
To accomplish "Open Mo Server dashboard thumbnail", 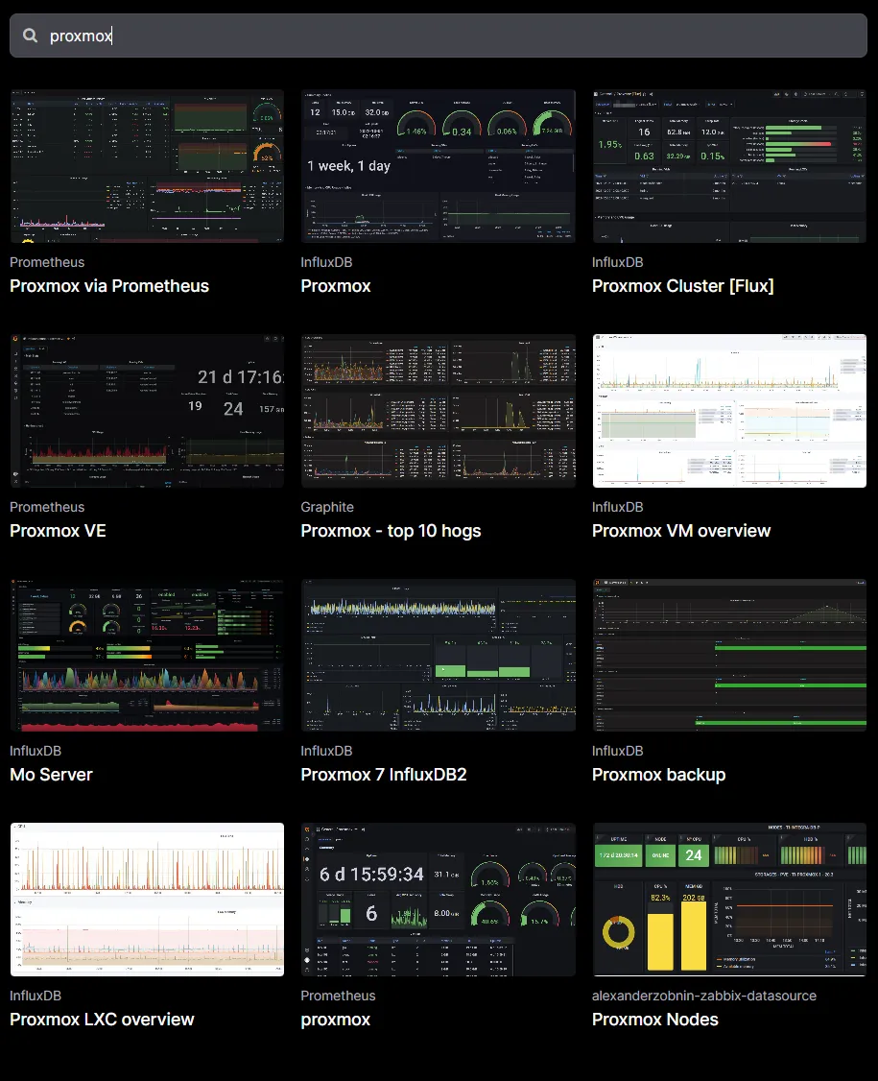I will [147, 655].
